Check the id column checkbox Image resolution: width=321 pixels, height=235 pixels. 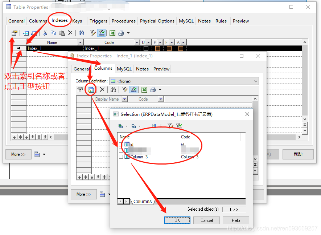coord(121,144)
